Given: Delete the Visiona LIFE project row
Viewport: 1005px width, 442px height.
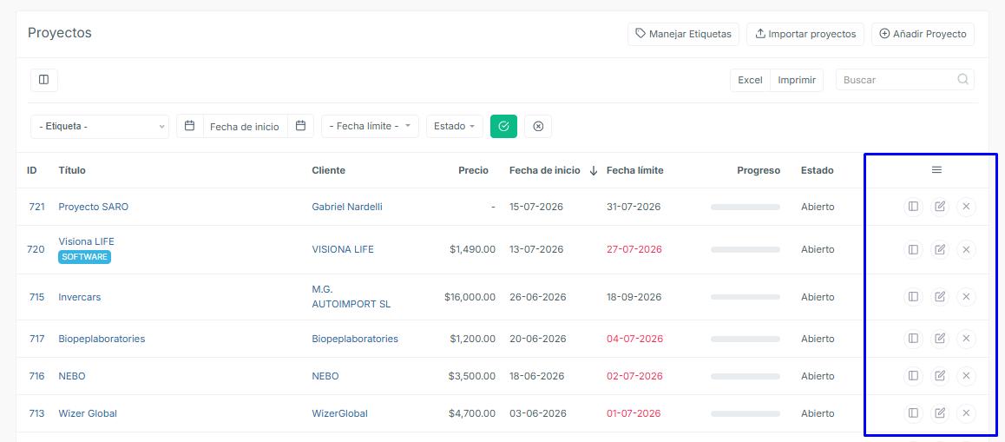Looking at the screenshot, I should pos(966,249).
